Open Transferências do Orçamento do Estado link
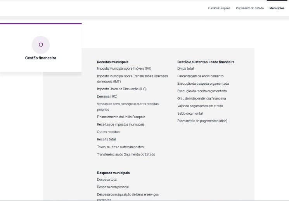Viewport: 289px width, 201px height. pyautogui.click(x=126, y=154)
